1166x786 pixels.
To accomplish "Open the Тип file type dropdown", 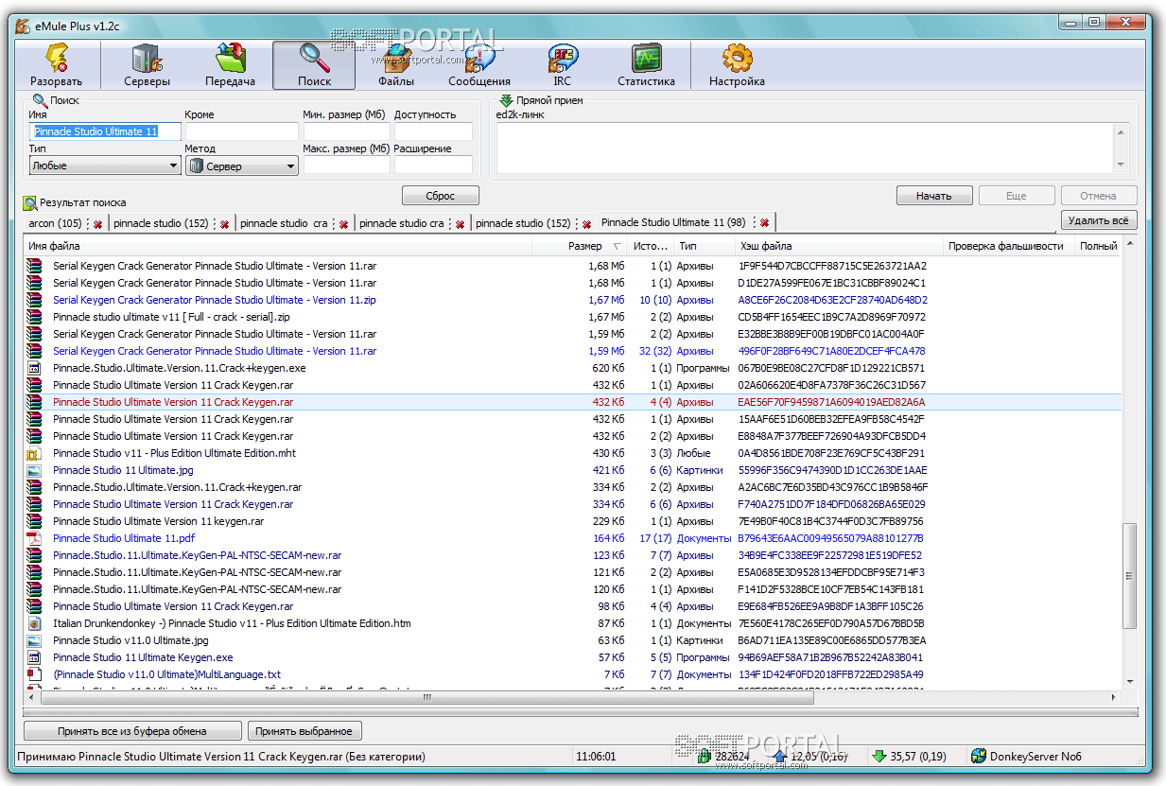I will [105, 166].
